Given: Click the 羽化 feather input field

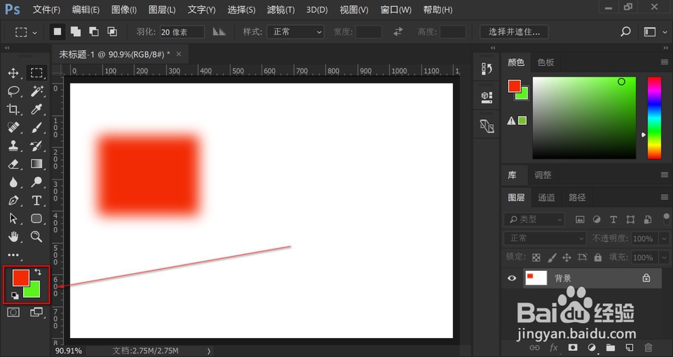Looking at the screenshot, I should click(182, 32).
